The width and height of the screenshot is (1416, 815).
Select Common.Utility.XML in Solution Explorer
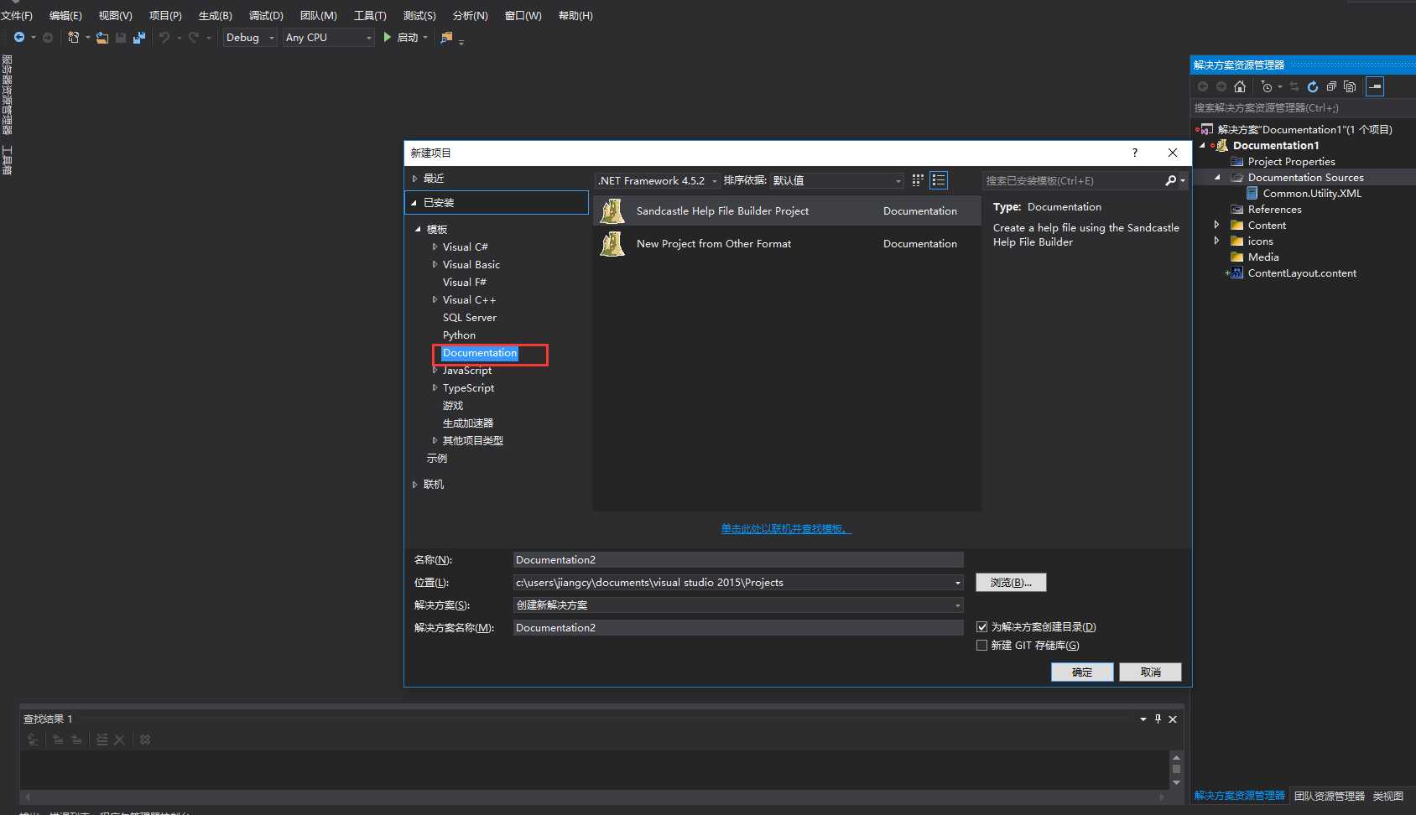pyautogui.click(x=1312, y=194)
